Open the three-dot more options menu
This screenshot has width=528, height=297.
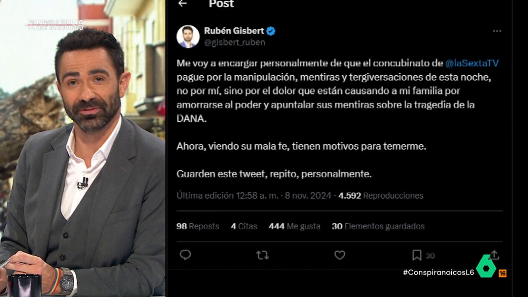click(497, 31)
